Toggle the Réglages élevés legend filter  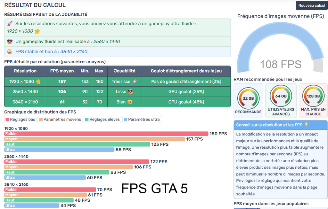pos(102,120)
